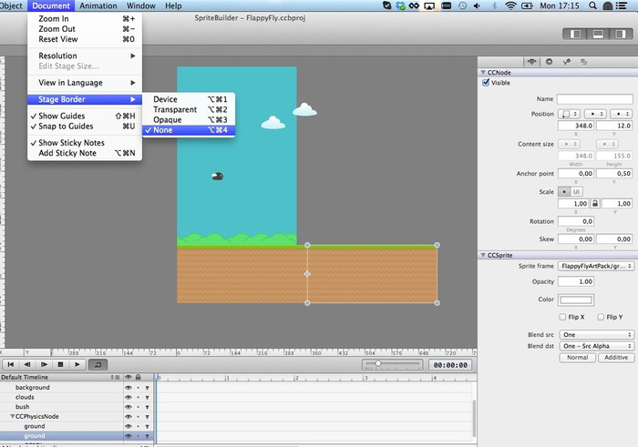Screen dimensions: 638x447
Task: Open Resolution submenu
Action: [x=85, y=56]
